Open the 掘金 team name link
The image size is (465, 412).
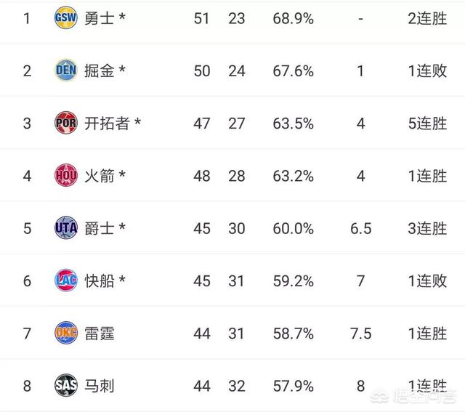click(100, 71)
